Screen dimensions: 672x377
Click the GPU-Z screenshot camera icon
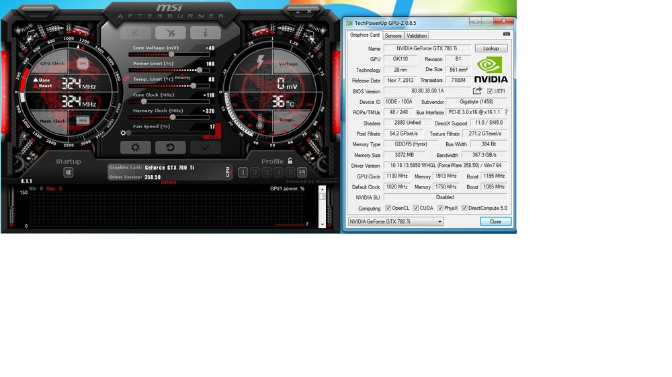pos(507,34)
